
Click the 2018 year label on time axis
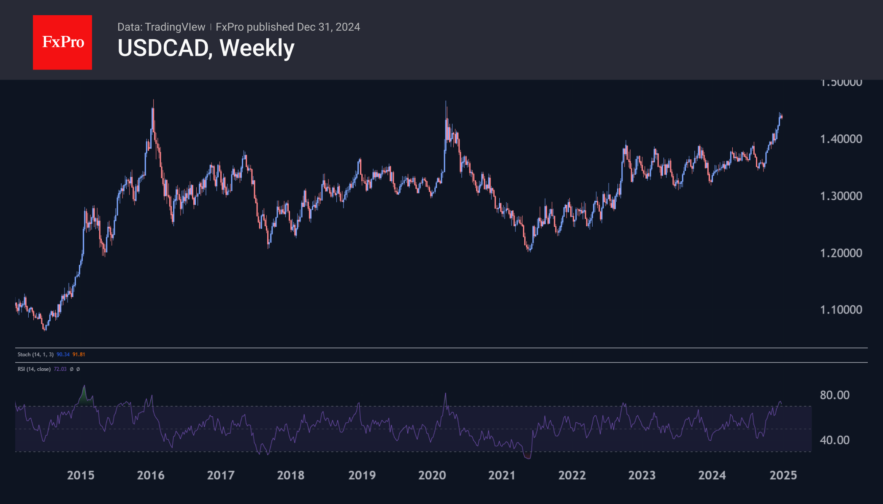[291, 475]
